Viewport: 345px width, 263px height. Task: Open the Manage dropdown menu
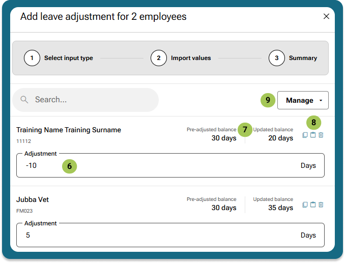click(x=303, y=100)
